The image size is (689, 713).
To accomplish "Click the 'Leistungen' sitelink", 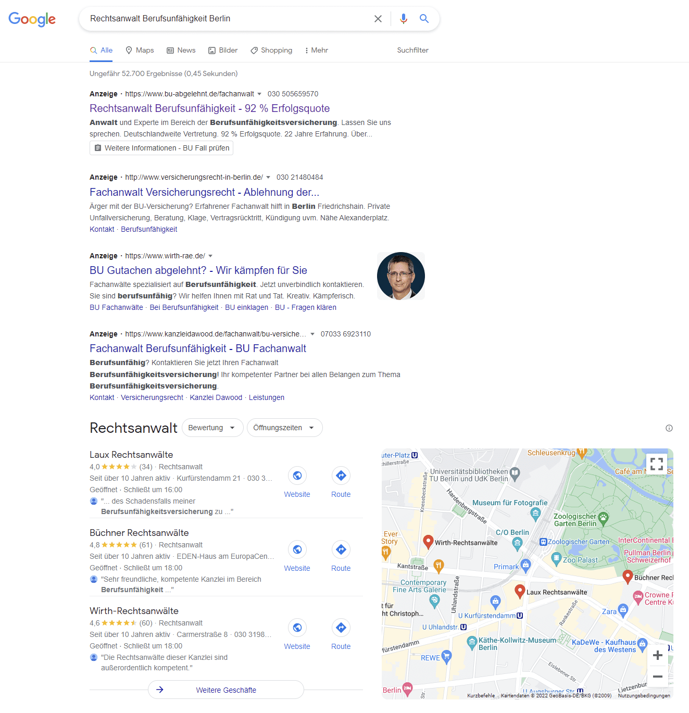I will [x=267, y=398].
